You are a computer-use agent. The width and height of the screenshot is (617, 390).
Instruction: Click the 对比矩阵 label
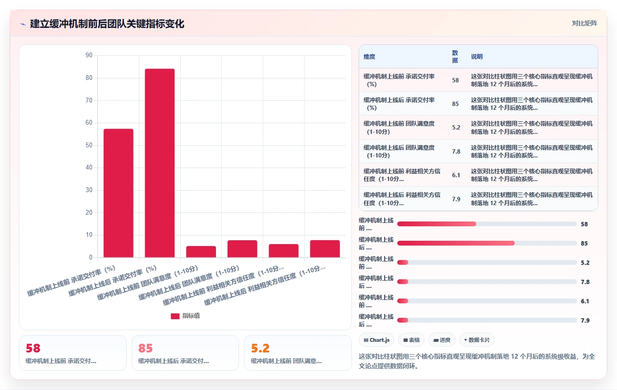point(584,23)
